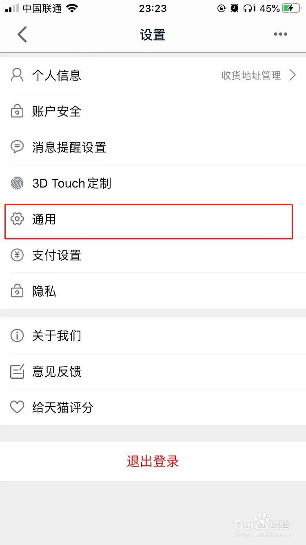
Task: Tap the chat bubble icon for 消息提醒设置
Action: coord(17,147)
